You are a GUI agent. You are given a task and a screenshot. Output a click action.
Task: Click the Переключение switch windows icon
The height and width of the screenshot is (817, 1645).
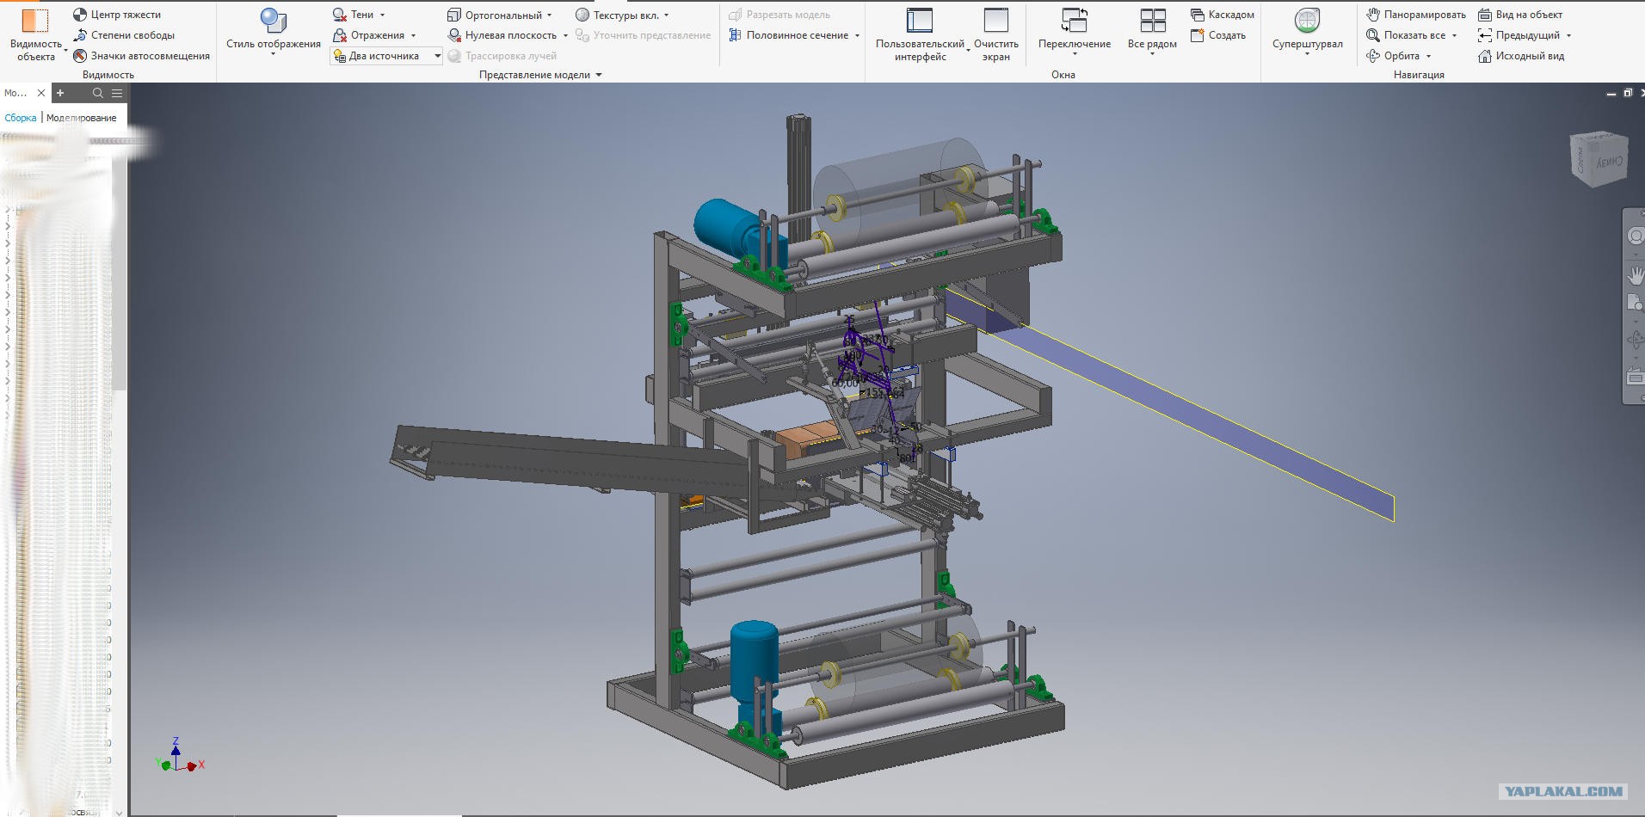click(x=1074, y=21)
